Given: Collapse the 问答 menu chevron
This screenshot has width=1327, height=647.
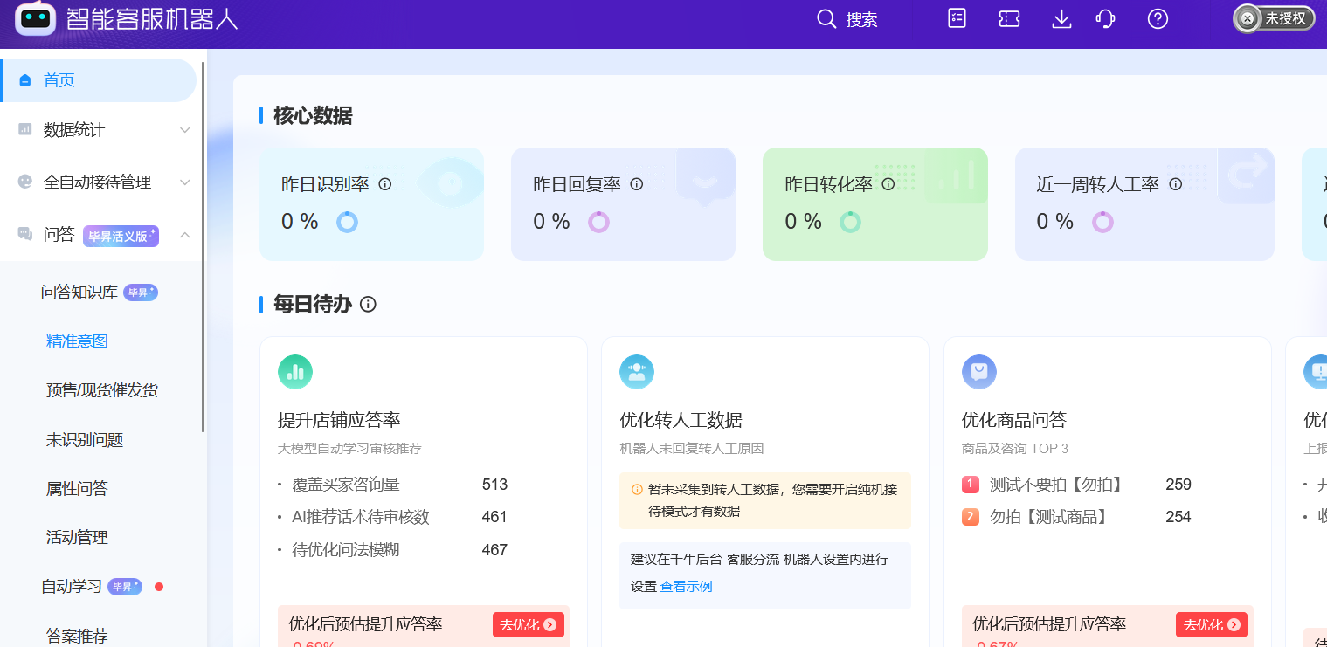Looking at the screenshot, I should (x=185, y=235).
